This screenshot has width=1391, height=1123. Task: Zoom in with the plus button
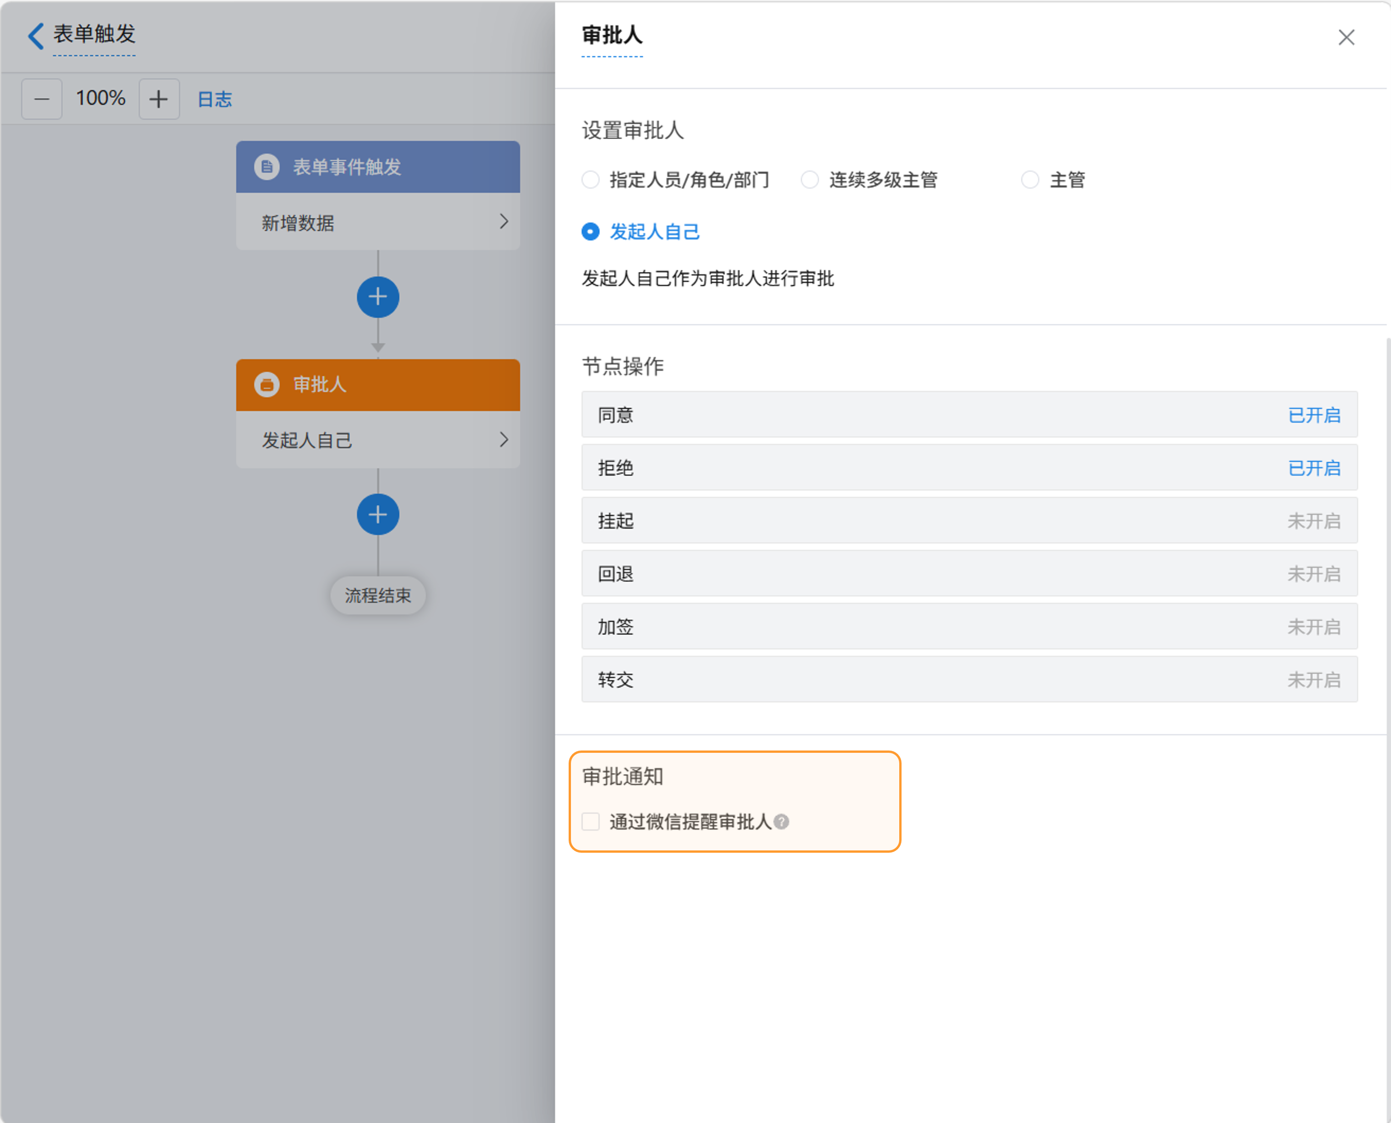tap(158, 99)
